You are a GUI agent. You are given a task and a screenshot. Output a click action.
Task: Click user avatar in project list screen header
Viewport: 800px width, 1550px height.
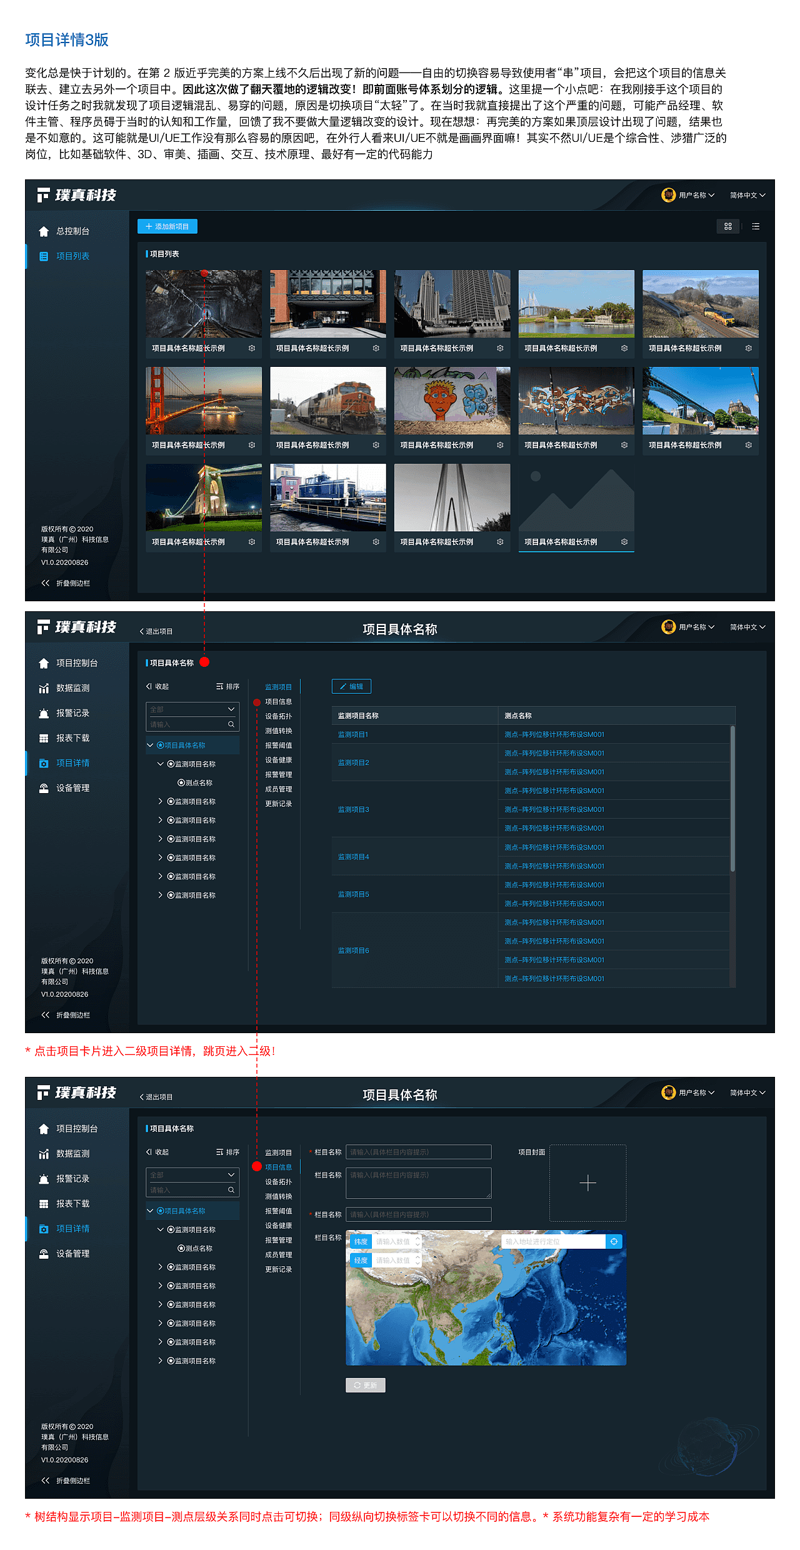pos(669,195)
